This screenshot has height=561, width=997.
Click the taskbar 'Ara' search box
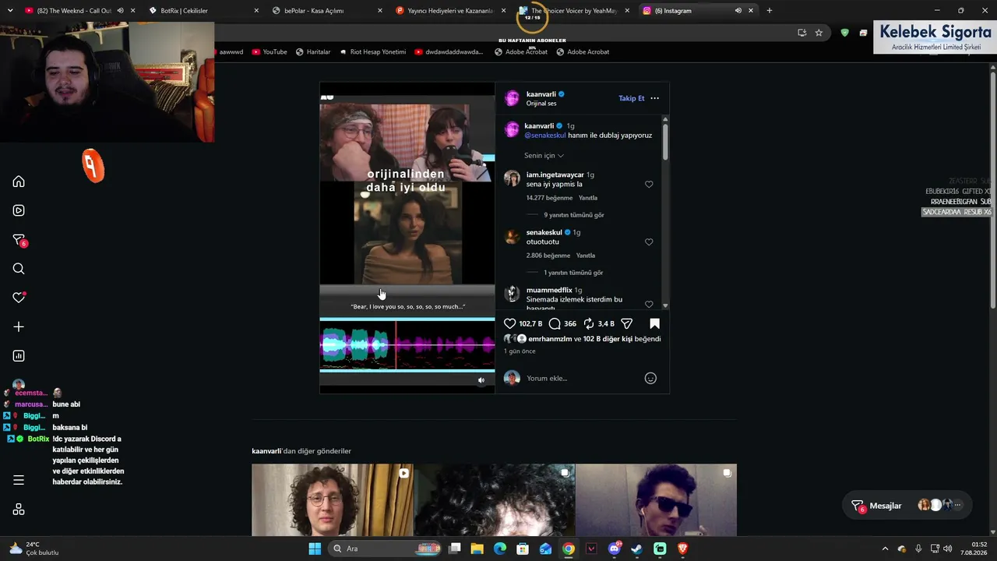pos(386,549)
